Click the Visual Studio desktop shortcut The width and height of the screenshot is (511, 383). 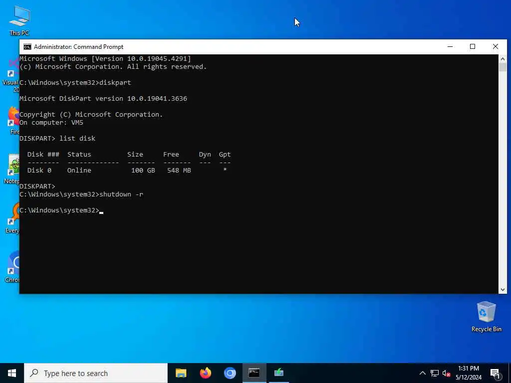(x=11, y=75)
